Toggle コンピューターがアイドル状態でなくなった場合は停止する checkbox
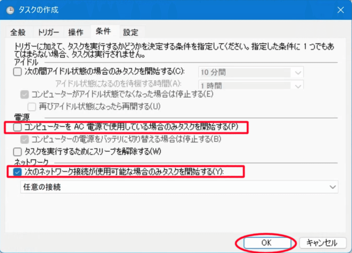The height and width of the screenshot is (253, 352). click(24, 95)
